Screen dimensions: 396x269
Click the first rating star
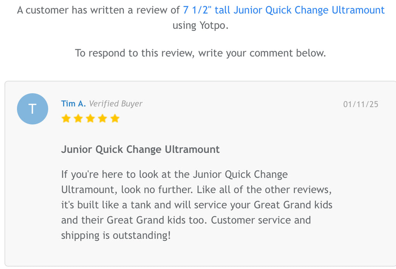pos(66,118)
